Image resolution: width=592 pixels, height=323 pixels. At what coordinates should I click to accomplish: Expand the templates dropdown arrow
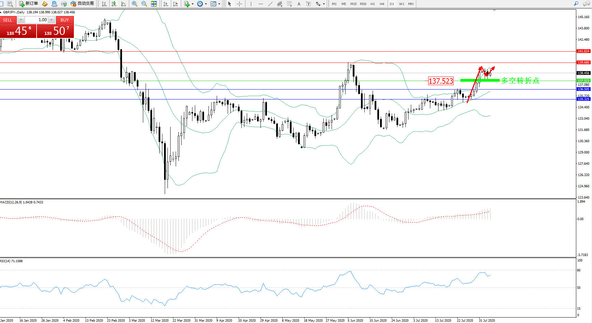[219, 4]
